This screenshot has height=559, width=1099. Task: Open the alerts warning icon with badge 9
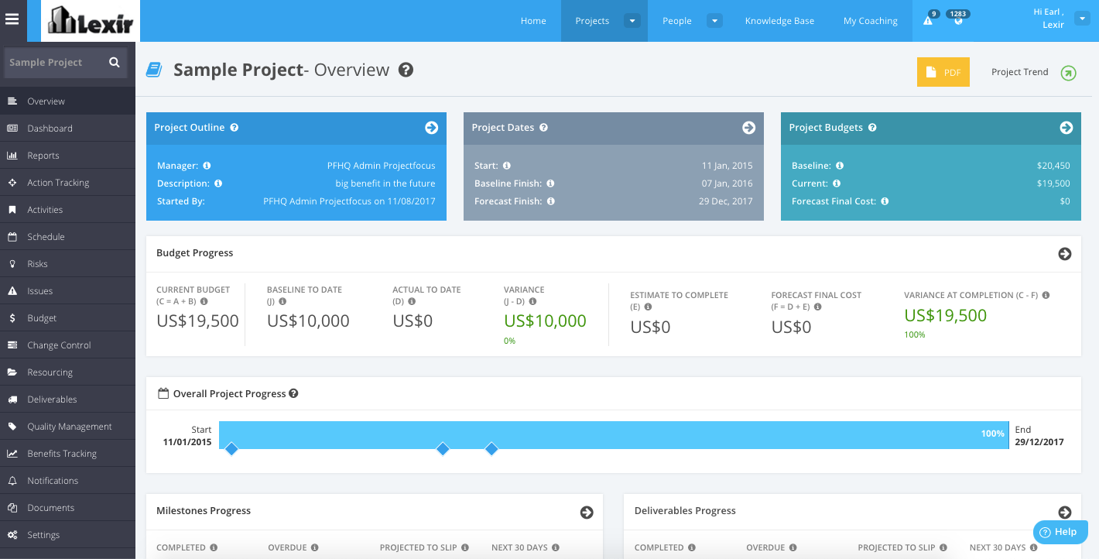(928, 21)
